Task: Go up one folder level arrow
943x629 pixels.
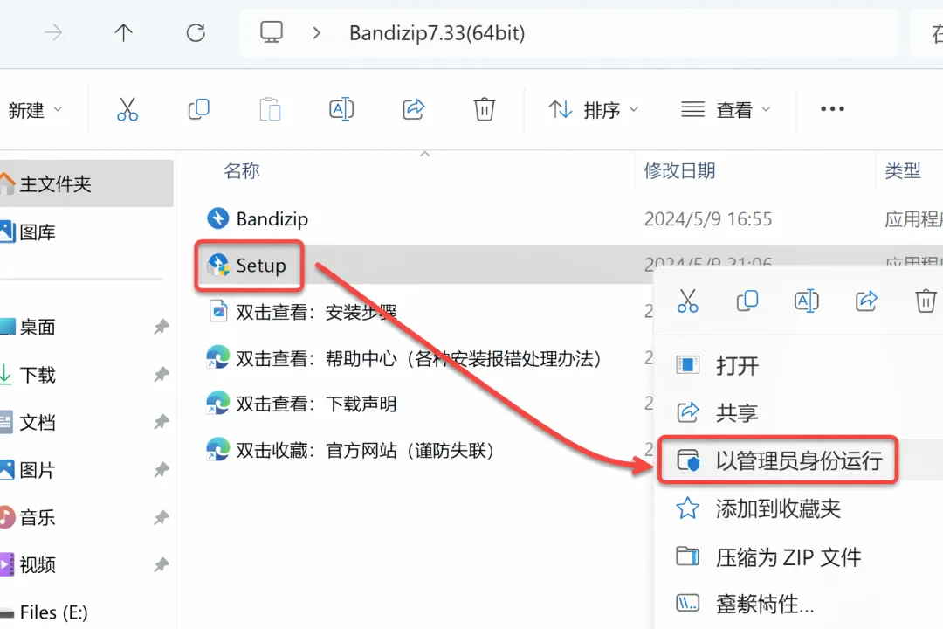Action: (123, 32)
